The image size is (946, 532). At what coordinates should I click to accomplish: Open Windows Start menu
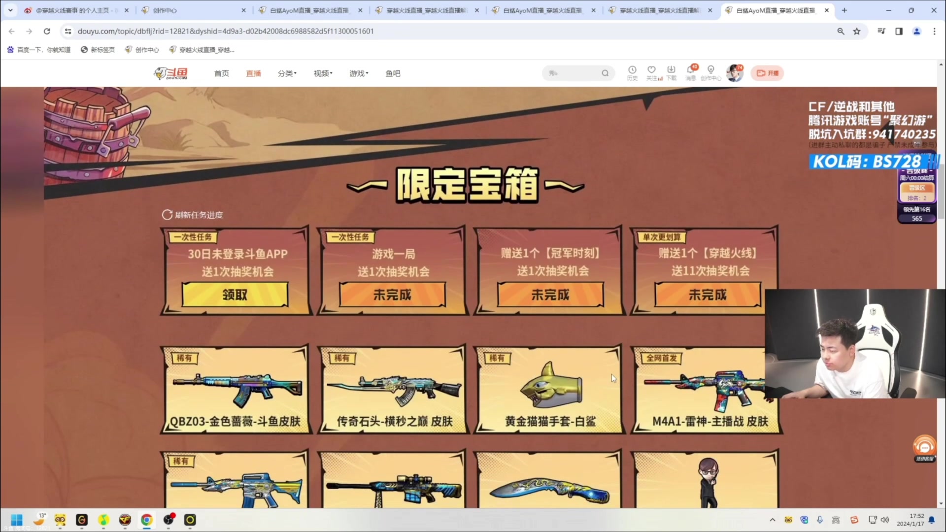pos(17,520)
